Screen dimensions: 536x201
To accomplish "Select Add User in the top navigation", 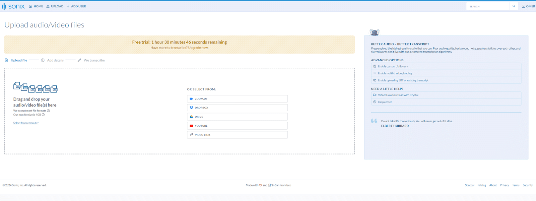I will point(76,6).
